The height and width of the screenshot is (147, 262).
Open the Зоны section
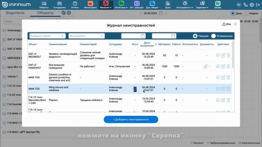click(167, 5)
